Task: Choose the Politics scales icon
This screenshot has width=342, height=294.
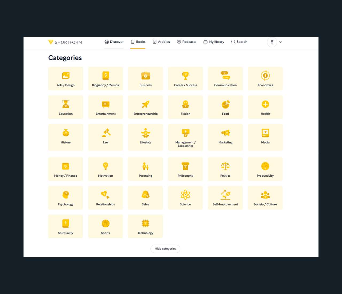Action: click(225, 166)
